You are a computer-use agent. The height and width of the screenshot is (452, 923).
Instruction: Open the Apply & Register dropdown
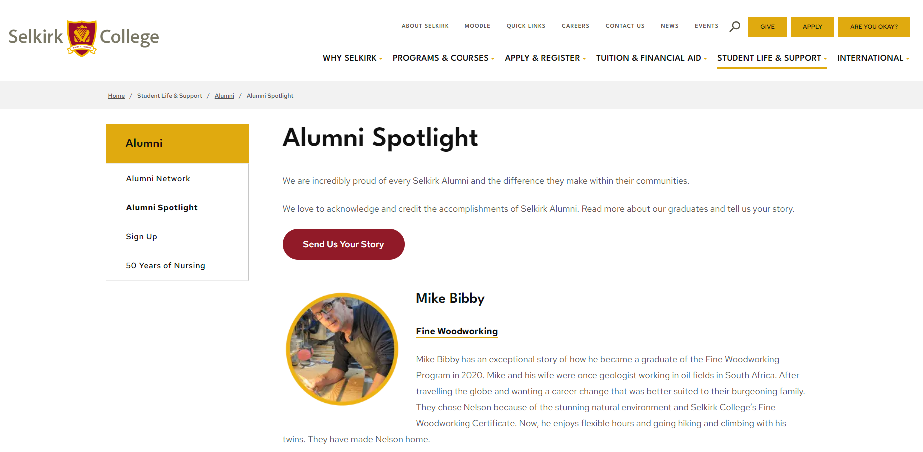tap(545, 58)
